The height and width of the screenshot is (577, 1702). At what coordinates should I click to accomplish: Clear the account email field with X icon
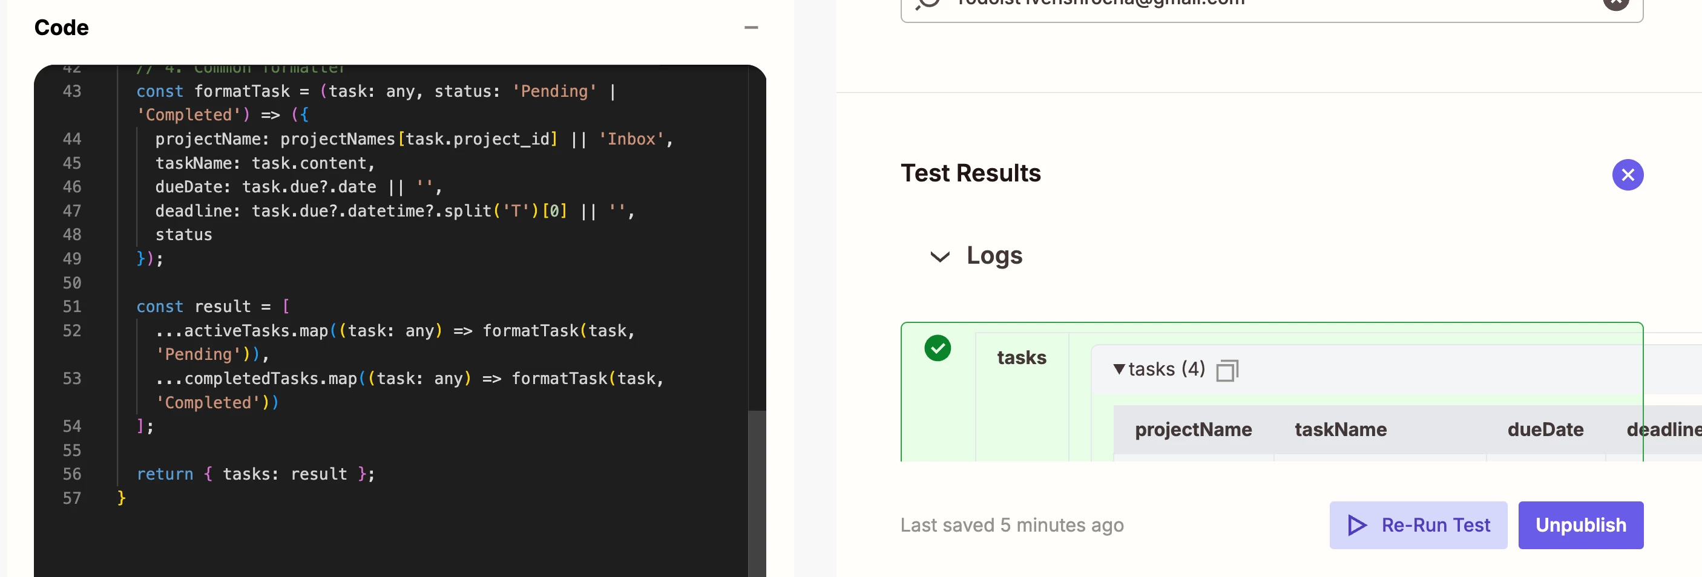coord(1616,2)
